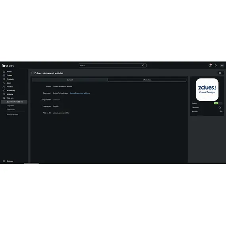This screenshot has width=226, height=226.
Task: Click the Zclues Technologies developer name
Action: point(61,93)
